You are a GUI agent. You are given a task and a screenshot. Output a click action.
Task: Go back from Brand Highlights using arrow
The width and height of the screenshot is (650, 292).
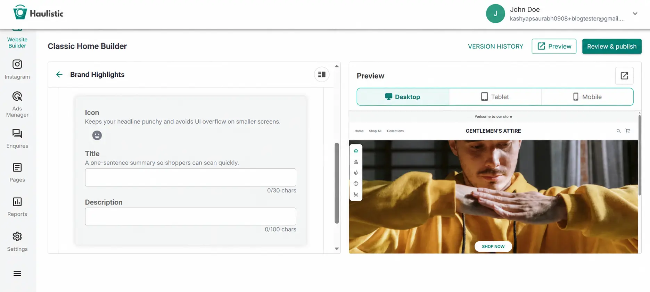(59, 75)
